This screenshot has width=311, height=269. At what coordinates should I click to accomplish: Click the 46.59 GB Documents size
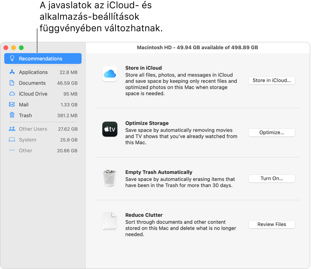[67, 83]
